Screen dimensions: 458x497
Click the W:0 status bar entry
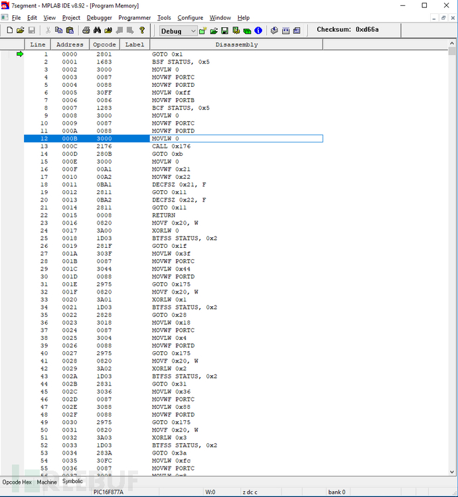pos(210,492)
